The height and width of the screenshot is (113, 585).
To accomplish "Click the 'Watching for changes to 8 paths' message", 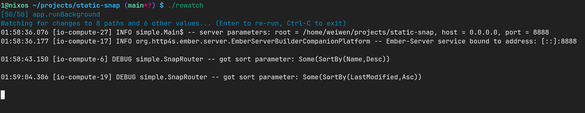I will tap(62, 23).
